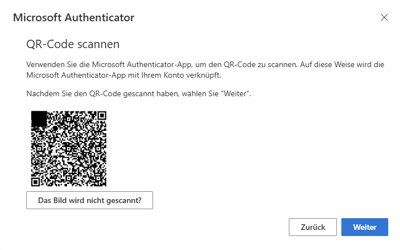The height and width of the screenshot is (250, 400).
Task: Click the "Microsoft Authenticator-App mit Ihrem Konto verknüpft" line
Action: (x=123, y=75)
